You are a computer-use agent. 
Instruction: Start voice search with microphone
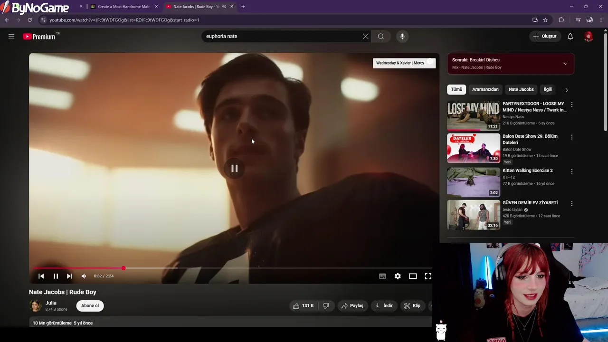402,36
